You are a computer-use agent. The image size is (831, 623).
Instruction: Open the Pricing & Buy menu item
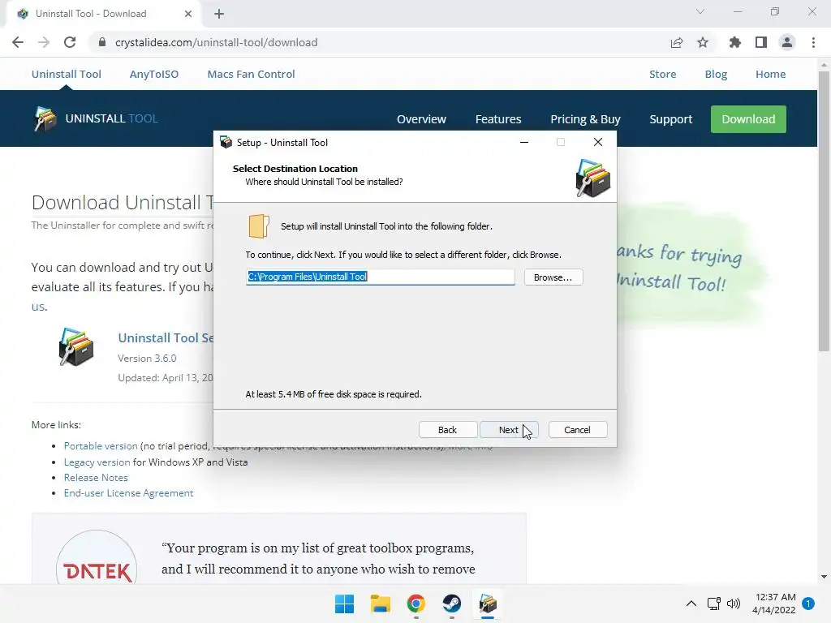pos(585,119)
